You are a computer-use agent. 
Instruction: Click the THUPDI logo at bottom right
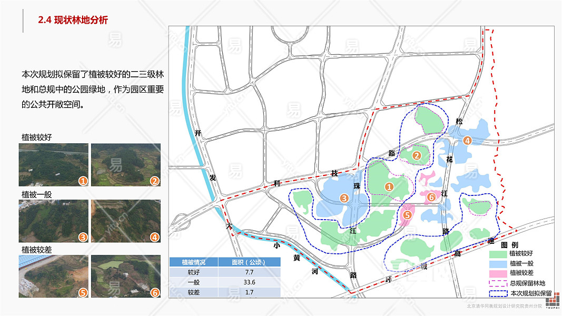tap(553, 301)
